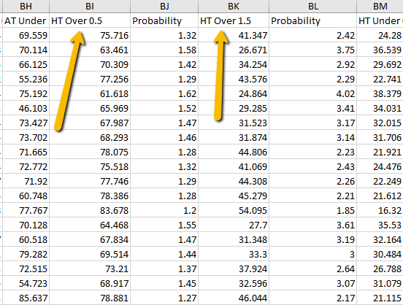Viewport: 403px width, 305px height.
Task: Select column header BJ
Action: 164,6
